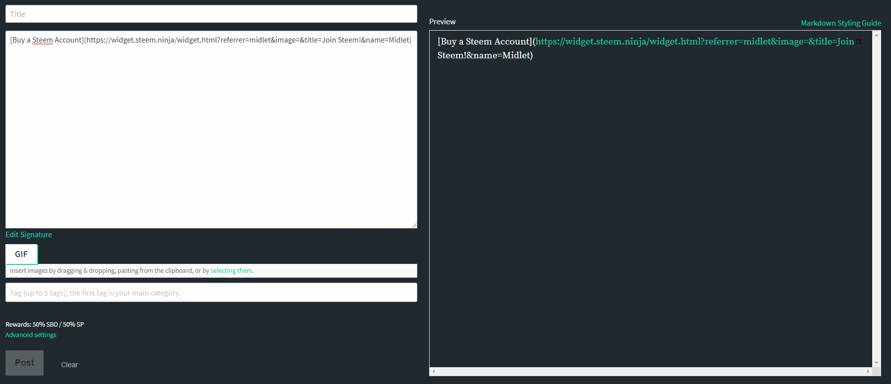
Task: Click the 'selecting them' image upload link
Action: [x=231, y=271]
